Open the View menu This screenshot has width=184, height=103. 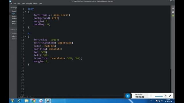click(23, 3)
